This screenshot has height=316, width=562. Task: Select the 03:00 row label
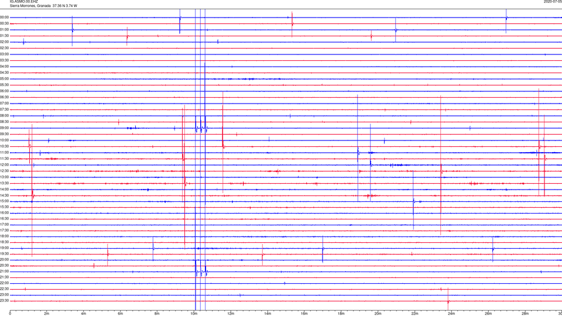5,54
